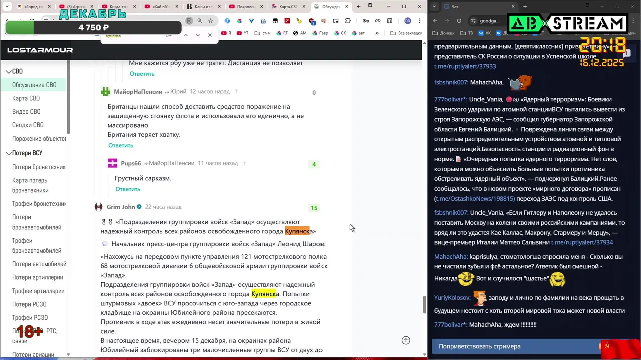
Task: Bookmark this page with the star icon
Action: pyautogui.click(x=211, y=21)
